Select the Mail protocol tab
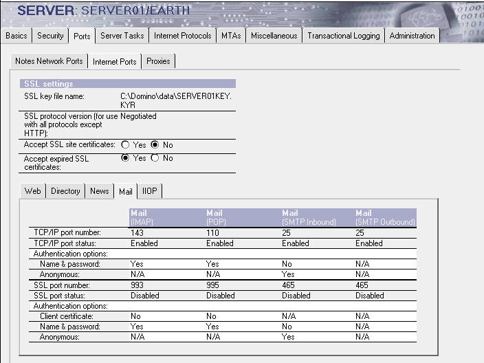This screenshot has width=484, height=363. point(126,191)
